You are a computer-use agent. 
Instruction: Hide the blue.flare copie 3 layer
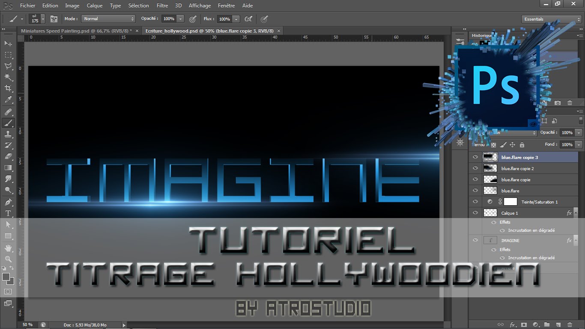(x=475, y=157)
